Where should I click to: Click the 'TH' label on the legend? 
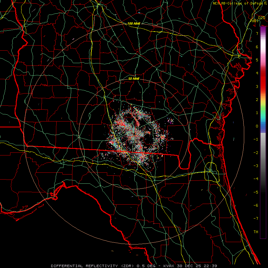tap(256, 232)
